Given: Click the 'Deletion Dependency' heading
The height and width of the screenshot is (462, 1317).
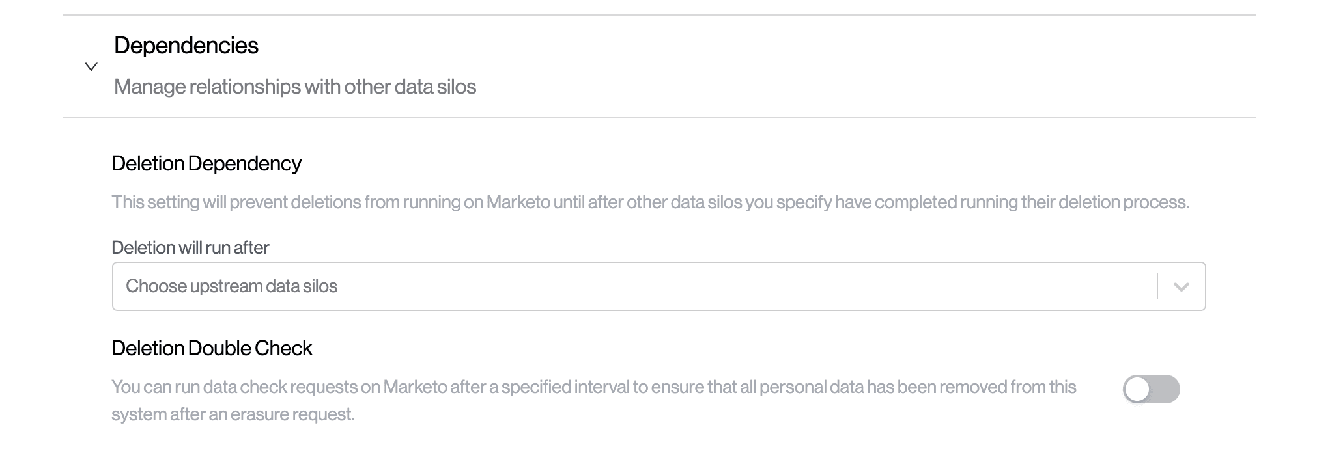Looking at the screenshot, I should tap(206, 163).
